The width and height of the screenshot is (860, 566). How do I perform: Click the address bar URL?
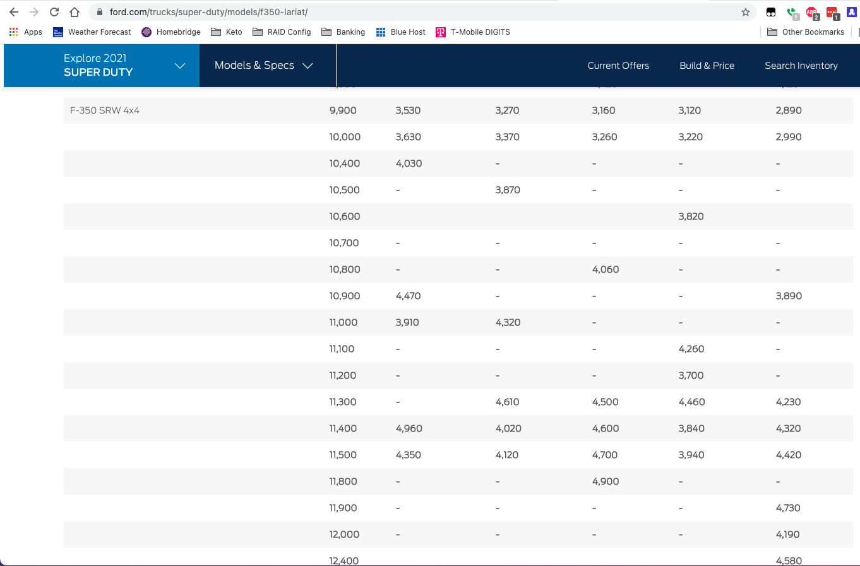[x=208, y=12]
